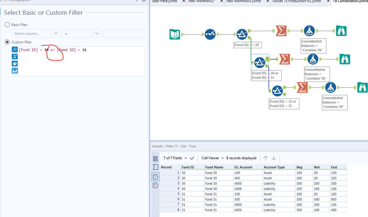Select the Input Data tool on canvas
The width and height of the screenshot is (368, 217).
tap(175, 34)
